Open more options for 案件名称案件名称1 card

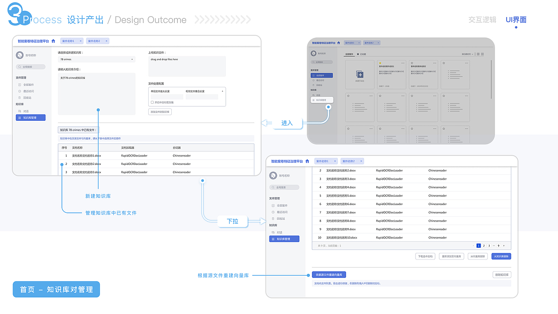click(x=403, y=63)
